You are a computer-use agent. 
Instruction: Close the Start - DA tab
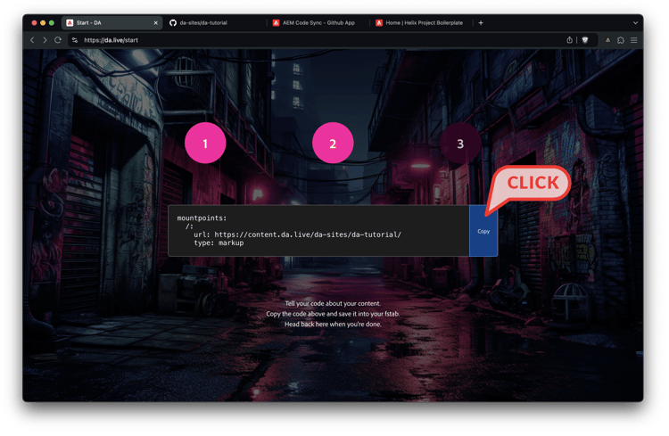(x=155, y=22)
